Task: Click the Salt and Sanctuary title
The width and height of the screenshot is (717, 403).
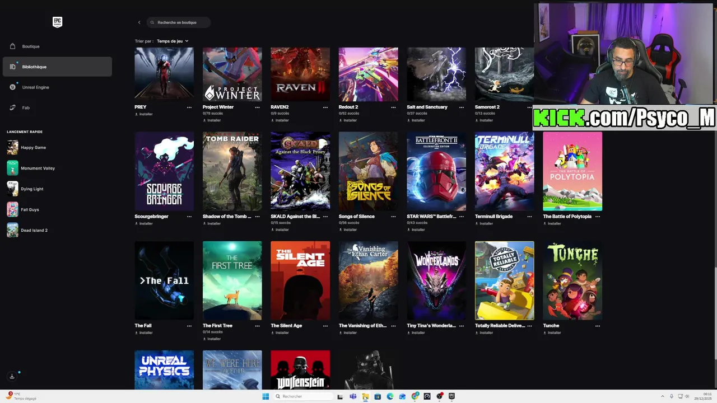Action: 427,107
